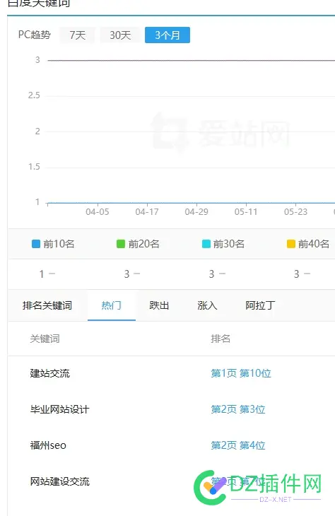The width and height of the screenshot is (335, 516).
Task: Click the 04-29 date on chart axis
Action: pos(196,211)
